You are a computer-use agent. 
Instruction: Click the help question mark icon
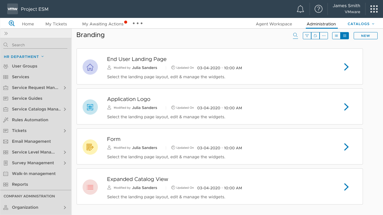click(318, 9)
